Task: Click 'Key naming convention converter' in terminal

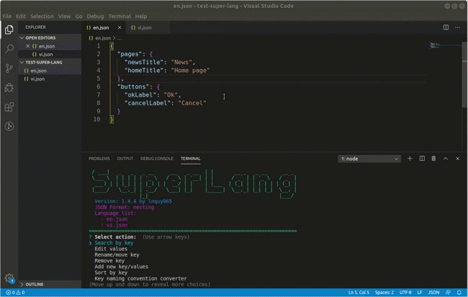Action: coord(140,278)
